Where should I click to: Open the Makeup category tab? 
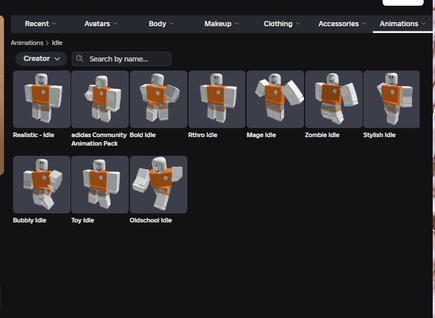pos(221,24)
